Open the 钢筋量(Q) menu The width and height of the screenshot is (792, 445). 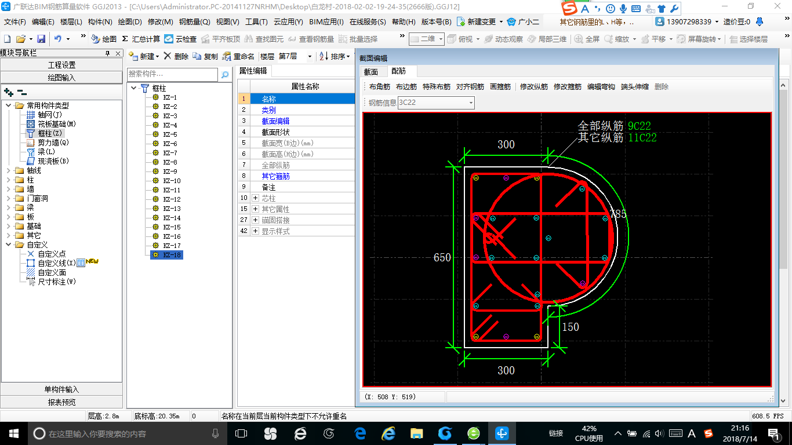coord(194,21)
